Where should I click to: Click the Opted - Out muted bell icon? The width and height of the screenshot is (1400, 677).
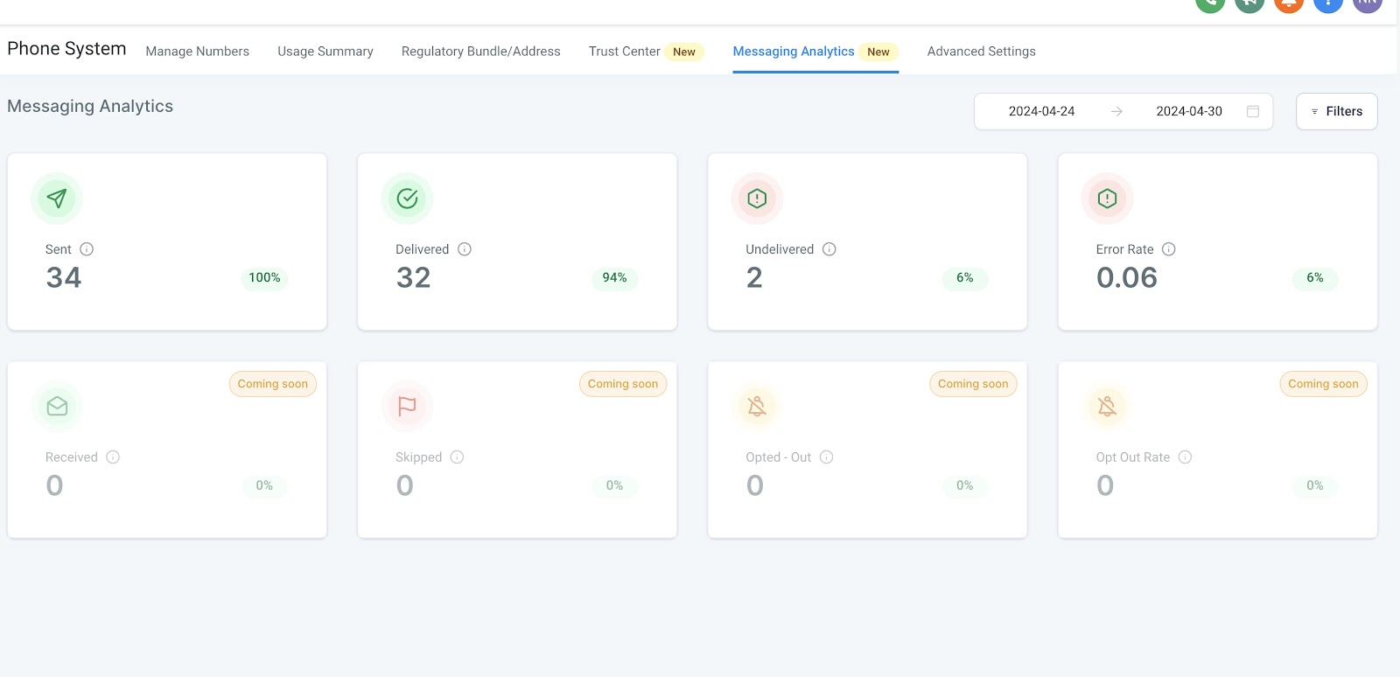[757, 407]
